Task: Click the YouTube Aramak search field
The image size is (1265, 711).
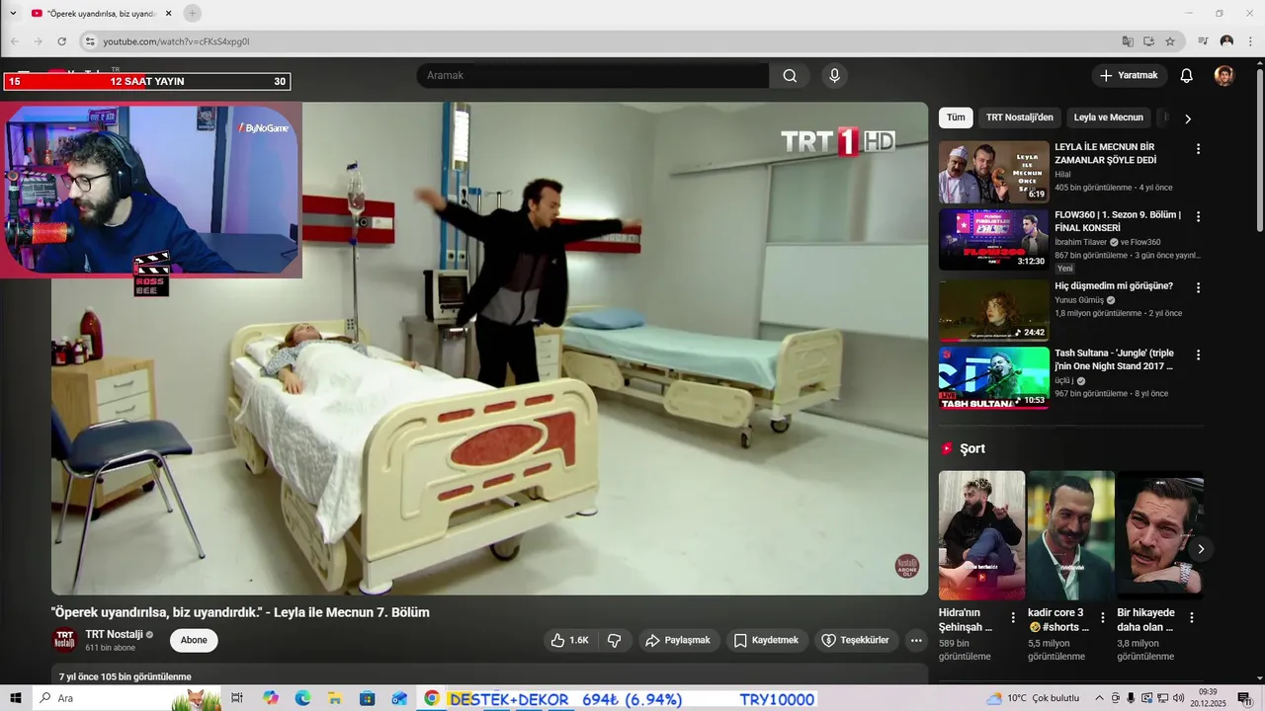Action: pyautogui.click(x=593, y=75)
